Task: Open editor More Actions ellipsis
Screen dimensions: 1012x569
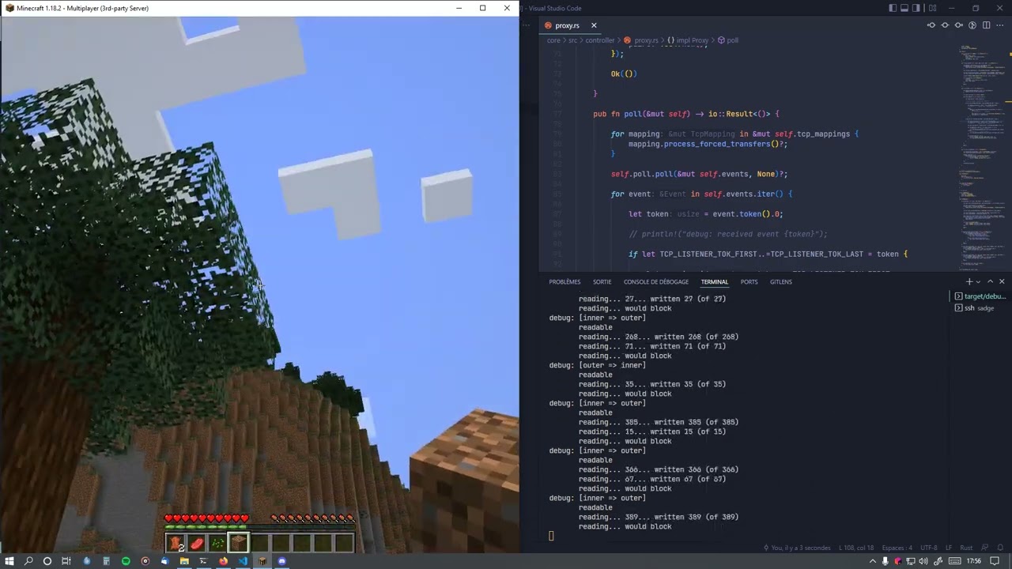Action: 1000,25
